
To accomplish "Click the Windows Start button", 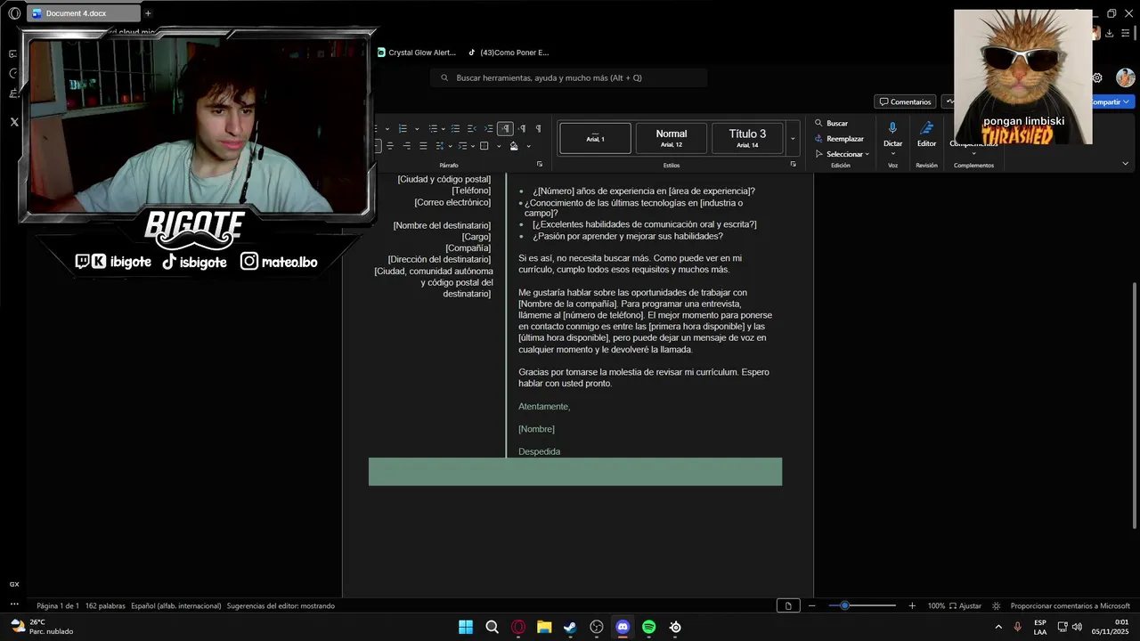I will [466, 627].
